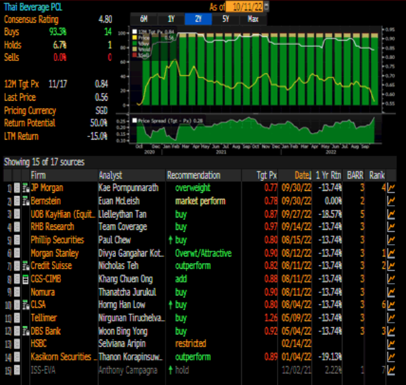
Task: Select the Max chart range tab
Action: click(x=253, y=19)
